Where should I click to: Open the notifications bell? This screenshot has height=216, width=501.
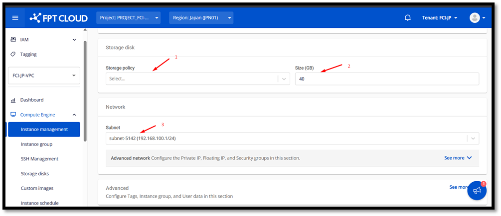[x=407, y=18]
